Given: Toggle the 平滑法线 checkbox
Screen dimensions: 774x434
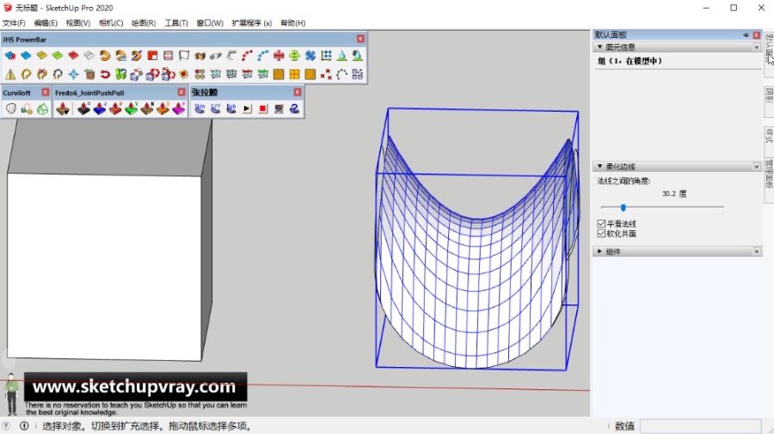Looking at the screenshot, I should point(601,223).
